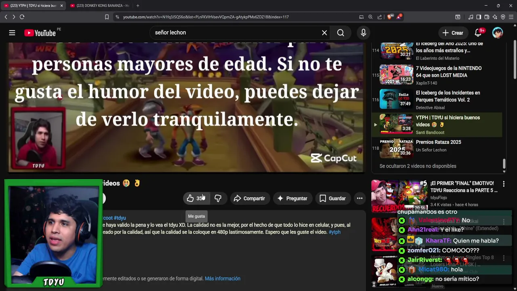517x291 pixels.
Task: Go forward with the browser forward arrow
Action: 14,17
